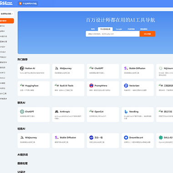Click the 绘画AI section heading
This screenshot has height=173, width=173.
(21, 128)
